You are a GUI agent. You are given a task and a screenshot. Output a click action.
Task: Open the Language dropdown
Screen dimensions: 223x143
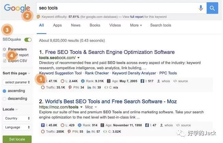tap(17, 127)
